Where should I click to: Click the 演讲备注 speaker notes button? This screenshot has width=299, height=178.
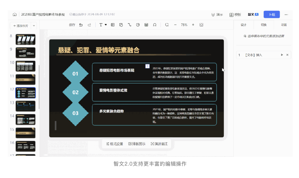(159, 144)
